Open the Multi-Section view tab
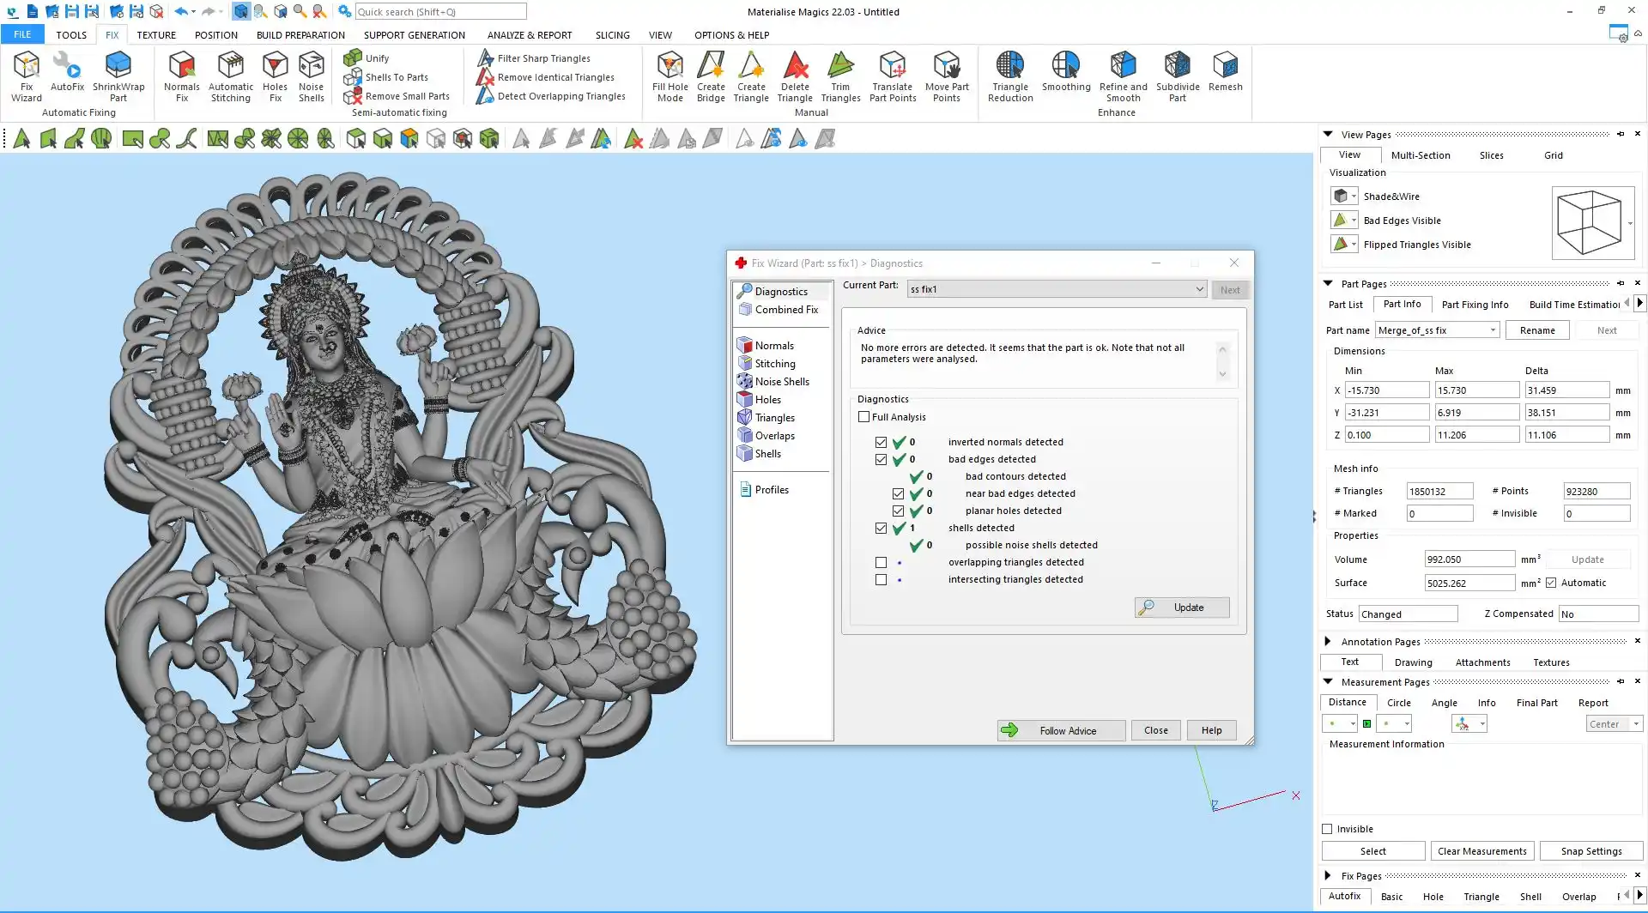Image resolution: width=1648 pixels, height=913 pixels. pyautogui.click(x=1420, y=155)
